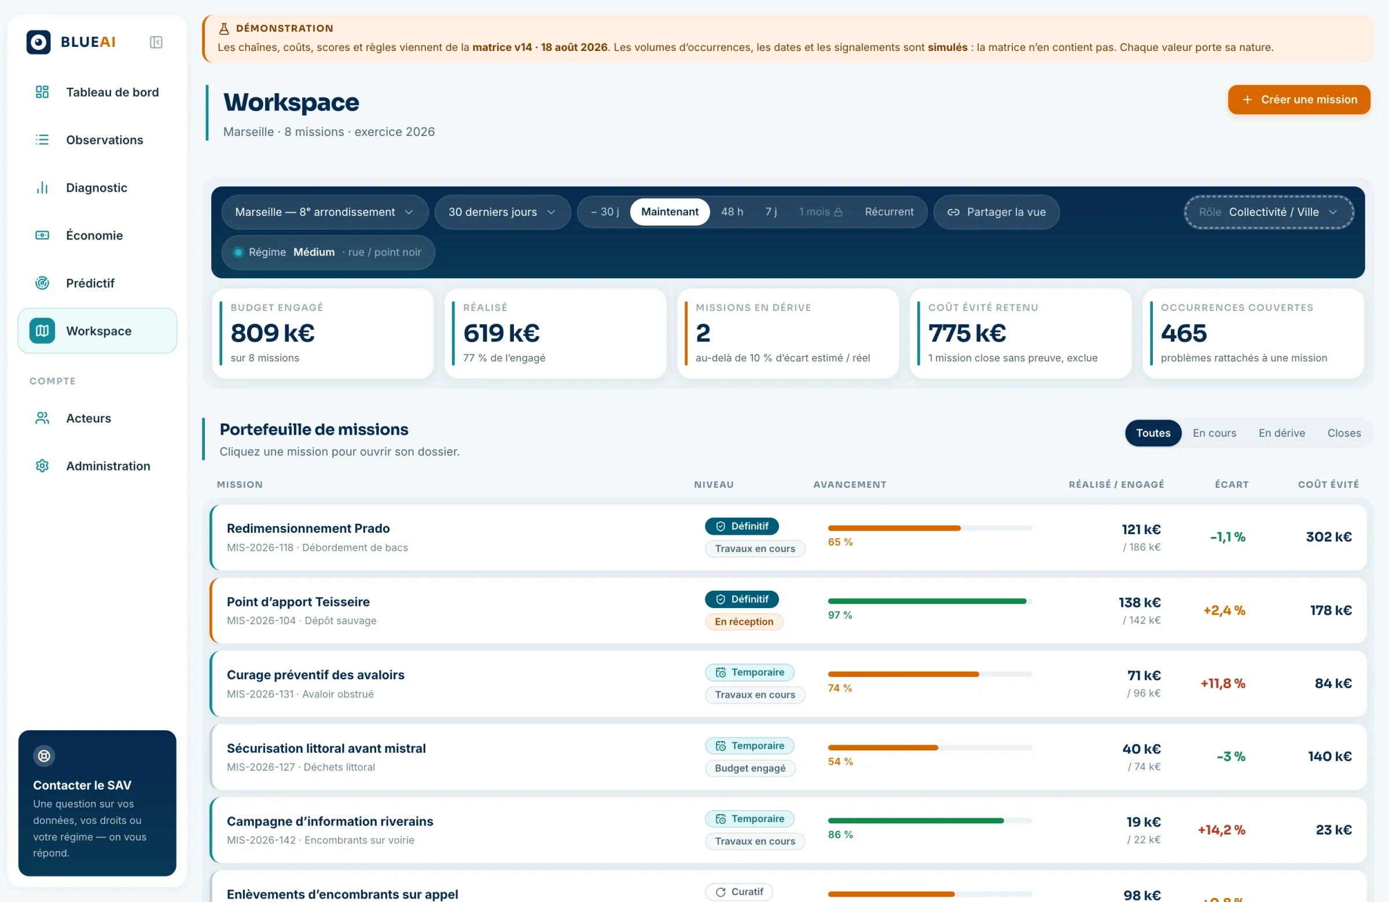Collapse the sidebar with the panel icon
The height and width of the screenshot is (902, 1389).
156,42
